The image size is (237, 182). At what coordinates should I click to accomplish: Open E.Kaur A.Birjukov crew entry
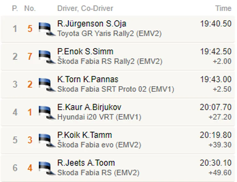coord(89,107)
